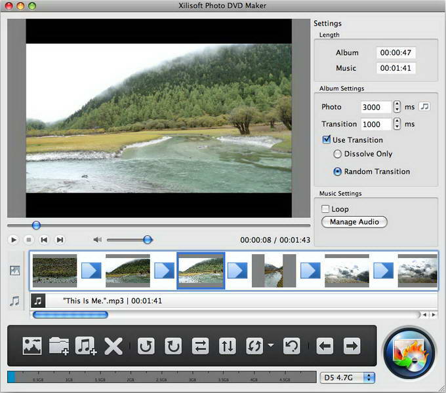This screenshot has height=393, width=446.
Task: Open the D5 4.7G disc size dropdown
Action: click(x=348, y=378)
